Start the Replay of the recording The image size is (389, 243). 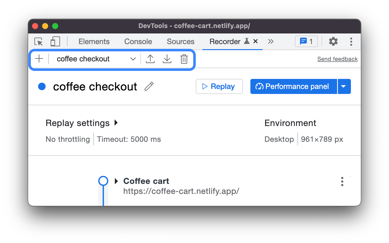point(219,86)
